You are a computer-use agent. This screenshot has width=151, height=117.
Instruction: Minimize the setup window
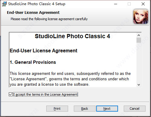point(116,4)
